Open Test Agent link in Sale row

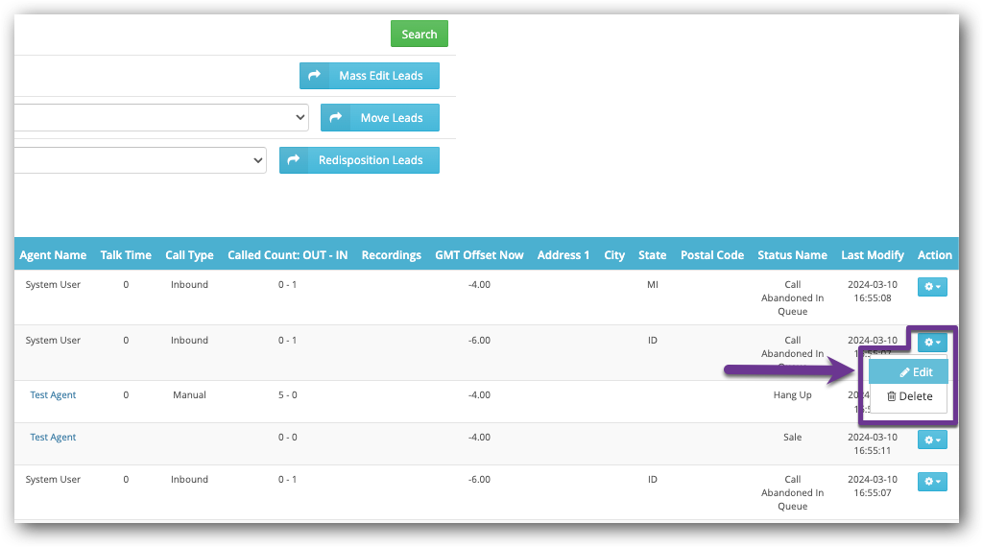pos(53,438)
